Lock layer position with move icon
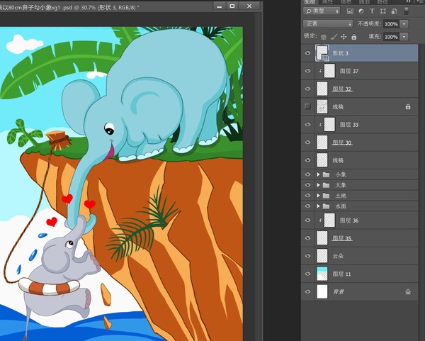Screen dimensions: 425x341 [344, 37]
